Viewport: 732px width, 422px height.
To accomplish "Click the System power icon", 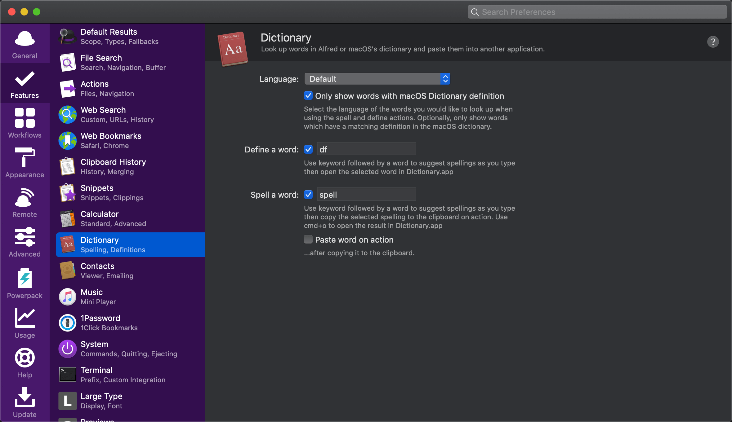I will pyautogui.click(x=67, y=349).
